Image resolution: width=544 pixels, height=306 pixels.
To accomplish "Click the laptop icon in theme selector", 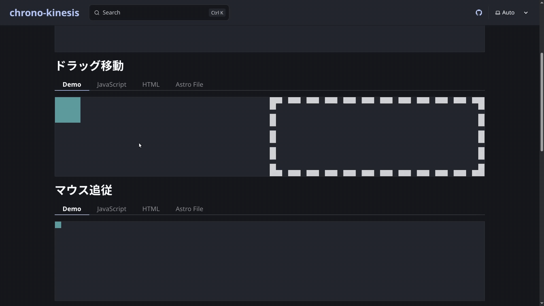I will click(x=498, y=12).
